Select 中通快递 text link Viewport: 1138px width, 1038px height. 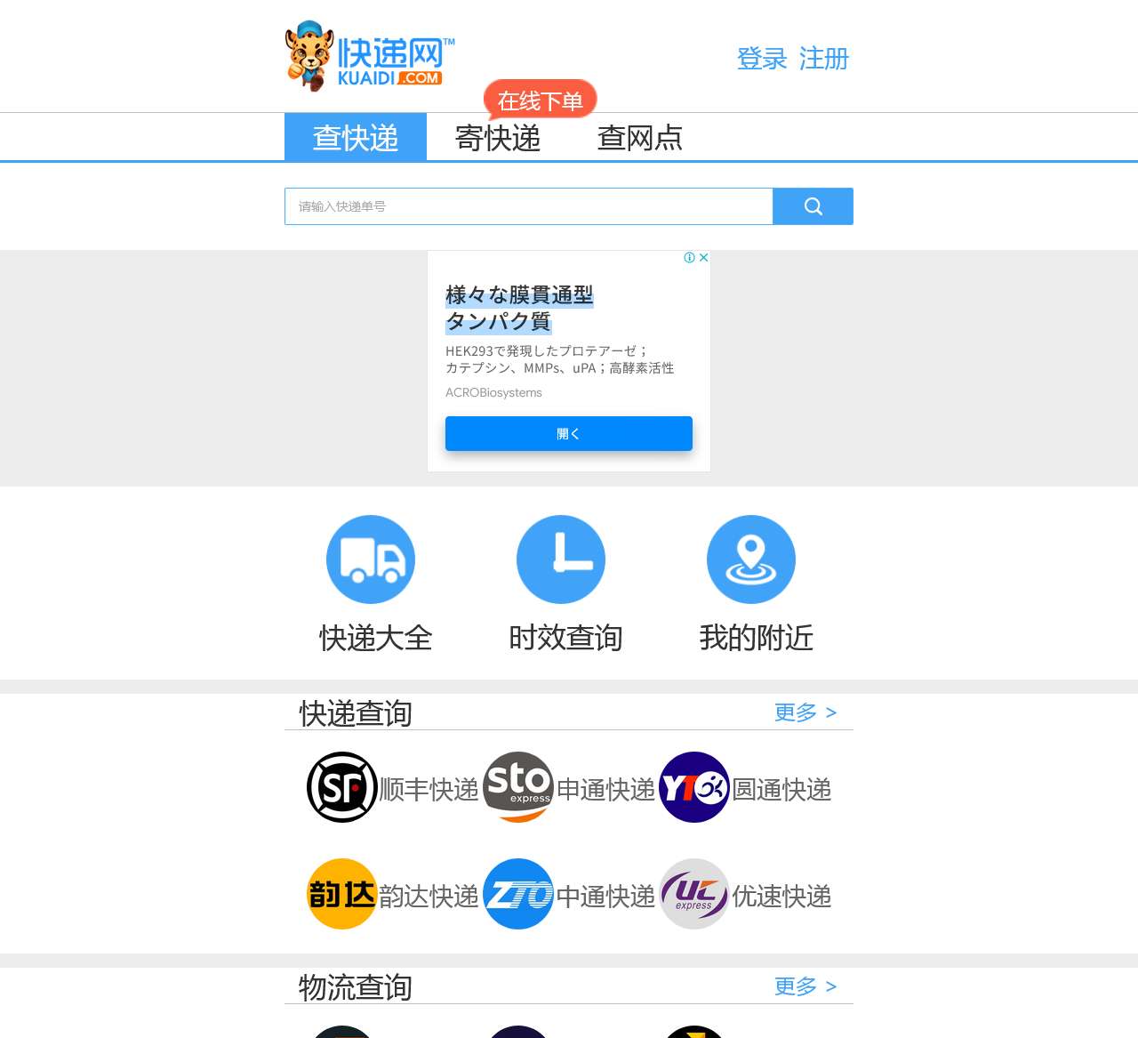(x=605, y=896)
